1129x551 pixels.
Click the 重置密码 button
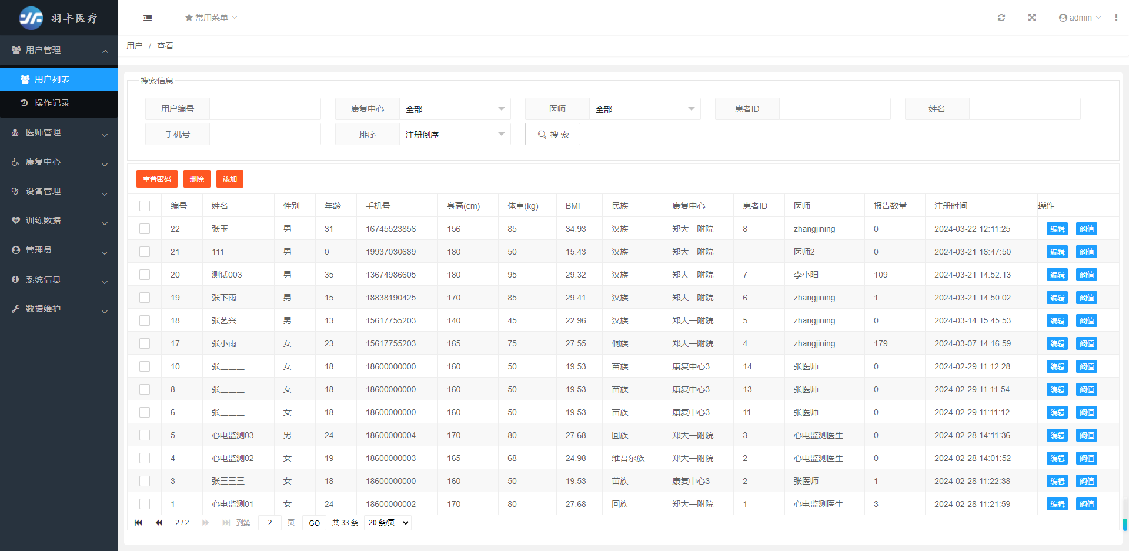point(156,179)
